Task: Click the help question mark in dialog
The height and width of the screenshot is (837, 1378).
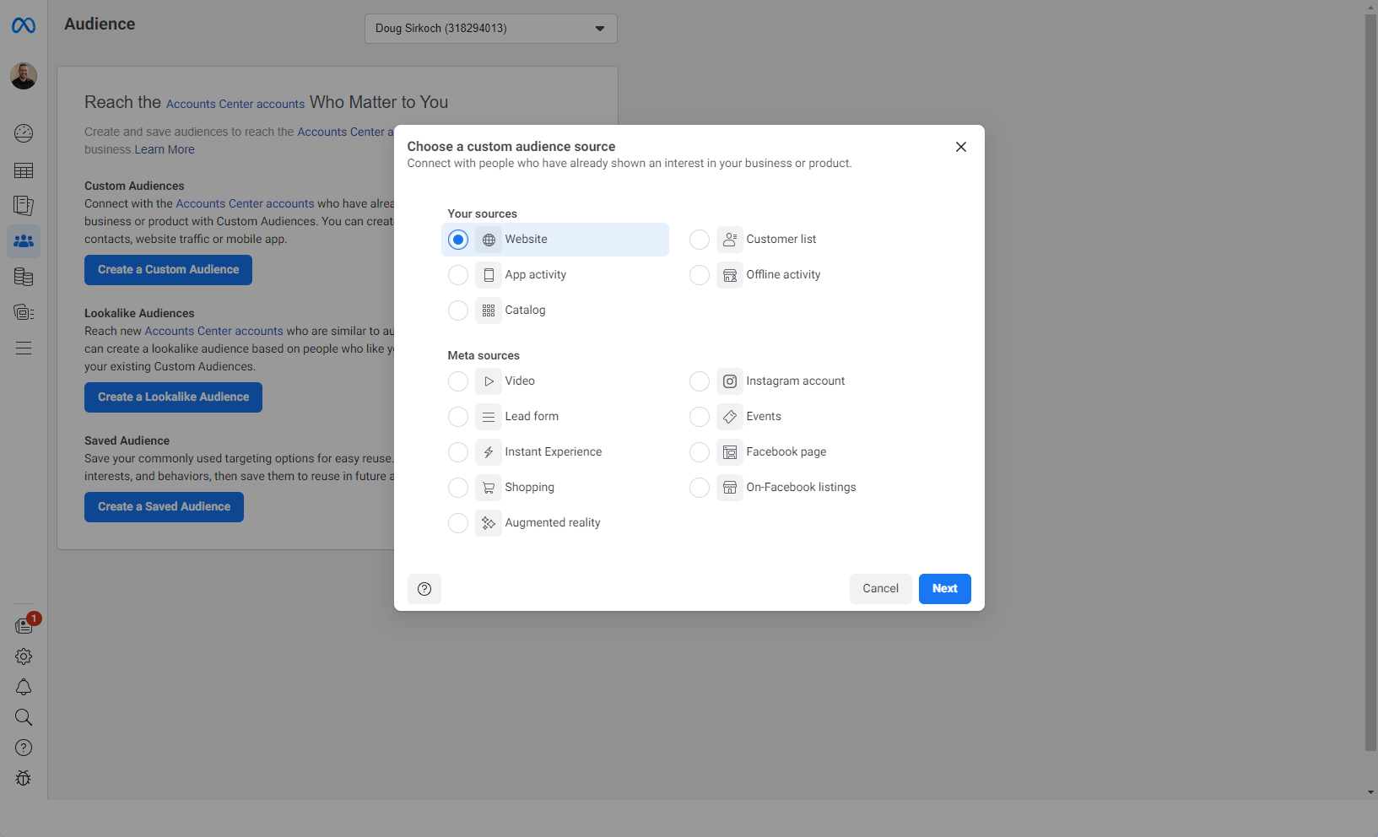Action: (x=424, y=588)
